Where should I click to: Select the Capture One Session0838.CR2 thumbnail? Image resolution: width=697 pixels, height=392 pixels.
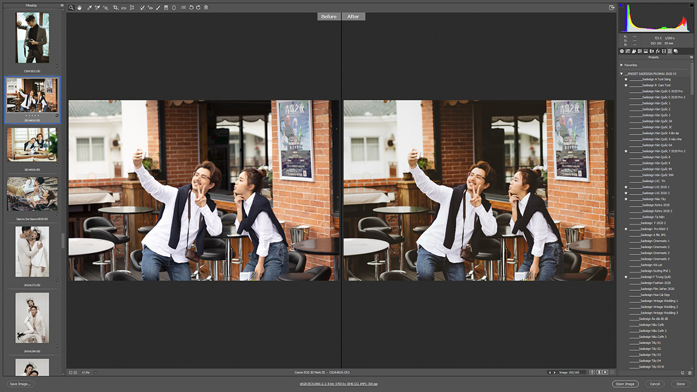pyautogui.click(x=32, y=194)
